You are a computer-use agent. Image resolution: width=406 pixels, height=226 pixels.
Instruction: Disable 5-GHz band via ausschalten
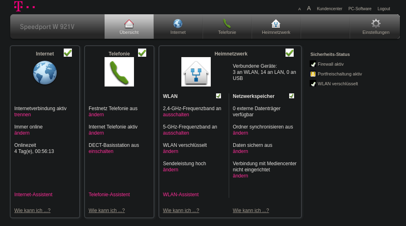176,133
